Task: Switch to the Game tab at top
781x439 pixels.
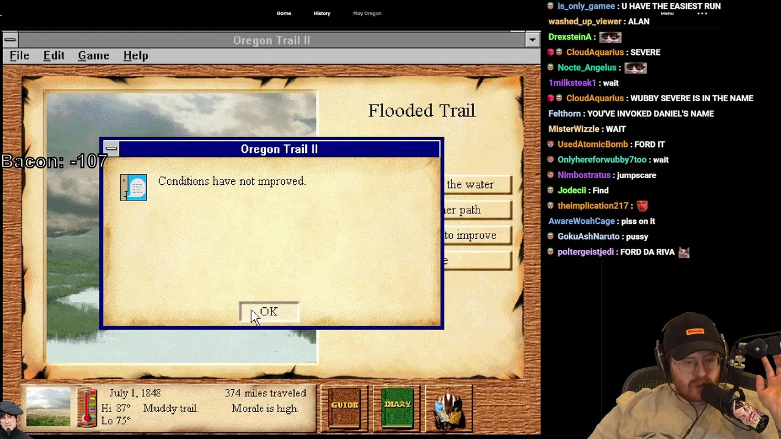Action: [284, 13]
